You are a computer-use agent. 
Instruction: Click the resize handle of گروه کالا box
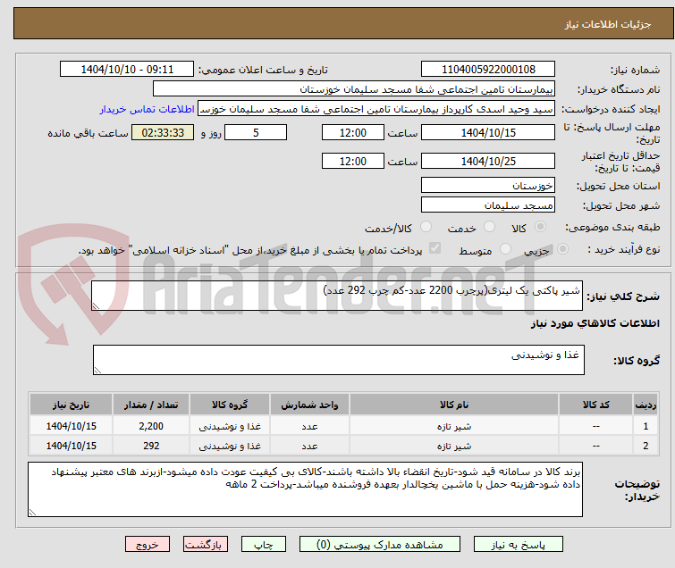pos(97,371)
